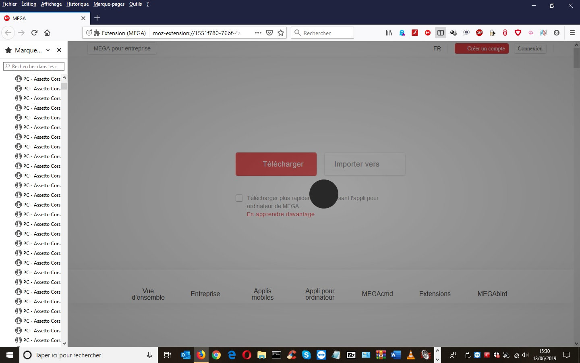Click the red shield extension icon
This screenshot has height=363, width=580.
coord(518,33)
